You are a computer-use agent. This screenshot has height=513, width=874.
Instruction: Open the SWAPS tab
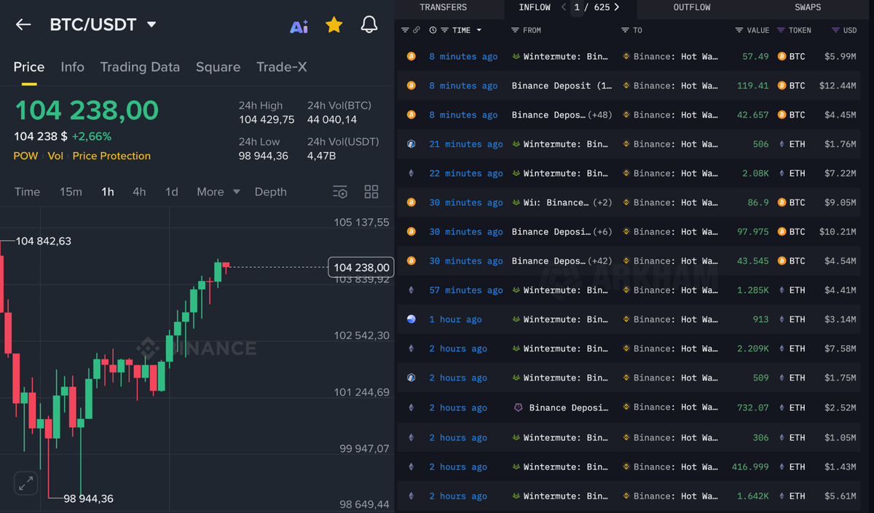[808, 7]
